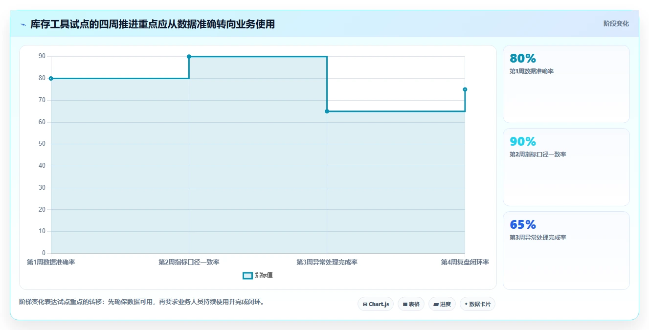Click the legend color box for 指标值
This screenshot has width=649, height=330.
pos(247,275)
